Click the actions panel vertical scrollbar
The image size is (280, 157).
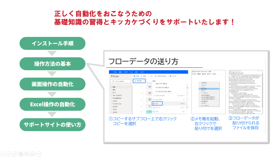click(132, 100)
